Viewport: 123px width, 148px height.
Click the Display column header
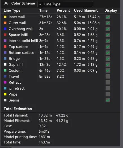click(x=111, y=10)
